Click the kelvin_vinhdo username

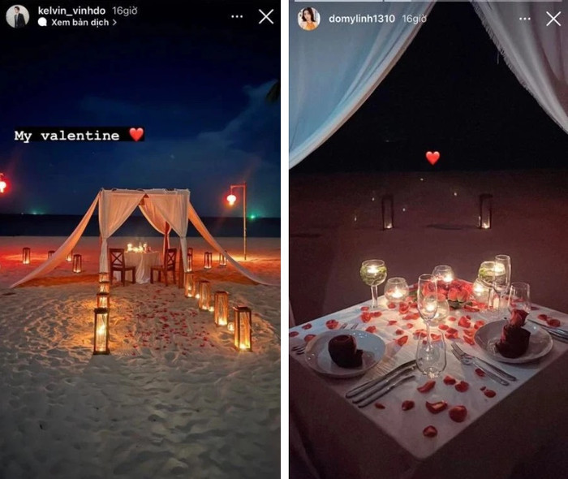tap(71, 11)
